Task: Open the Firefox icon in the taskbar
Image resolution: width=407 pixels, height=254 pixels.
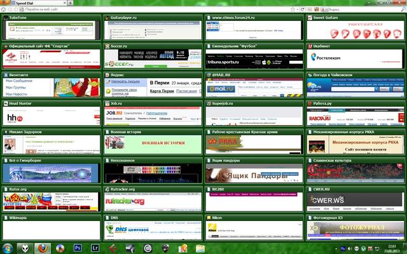Action: tap(43, 248)
